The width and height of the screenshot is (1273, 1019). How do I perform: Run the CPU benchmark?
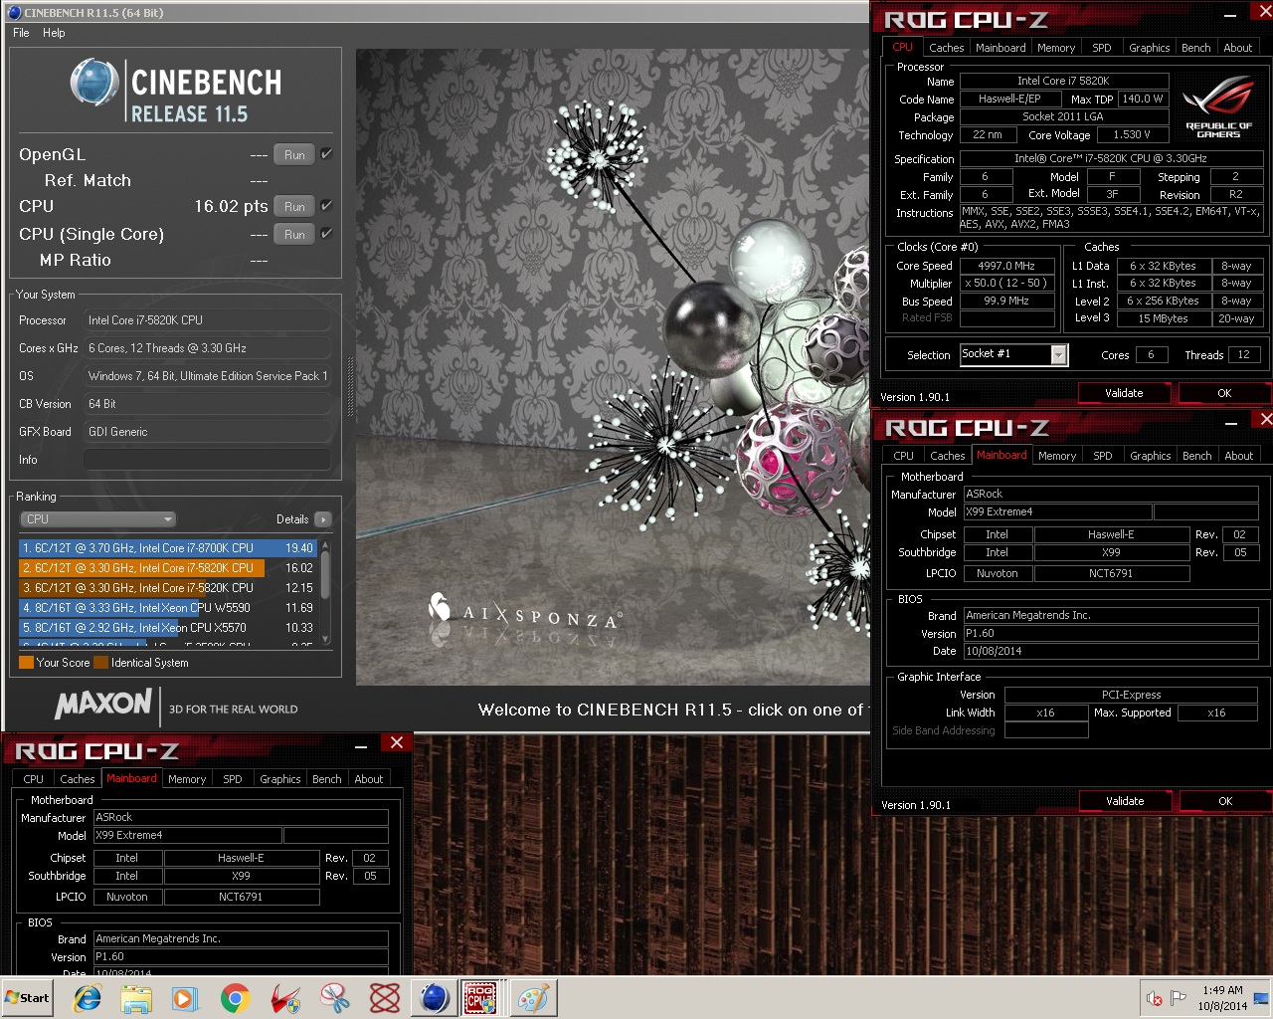[x=294, y=206]
